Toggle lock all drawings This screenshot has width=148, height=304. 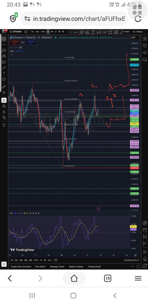4,112
